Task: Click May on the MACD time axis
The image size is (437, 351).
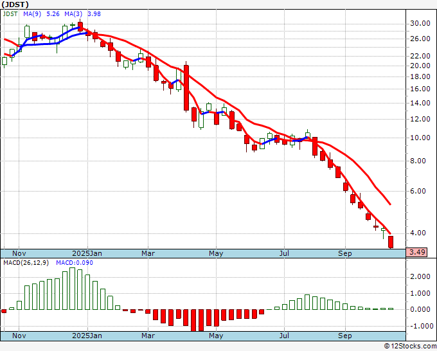Action: pyautogui.click(x=216, y=336)
